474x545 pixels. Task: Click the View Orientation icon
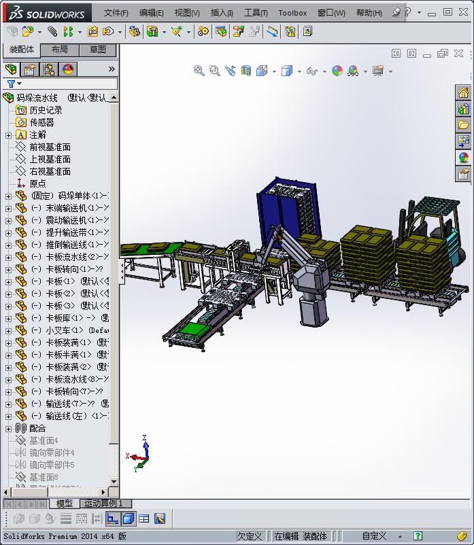tap(262, 71)
